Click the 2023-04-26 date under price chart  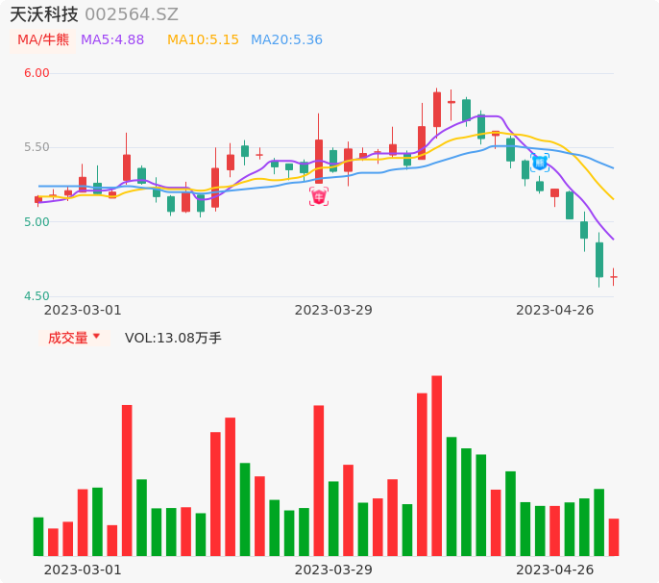point(555,310)
